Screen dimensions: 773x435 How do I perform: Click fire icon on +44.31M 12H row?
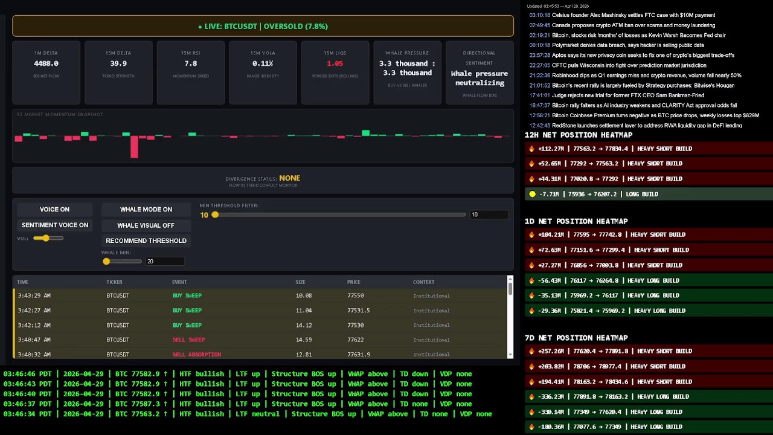click(532, 179)
